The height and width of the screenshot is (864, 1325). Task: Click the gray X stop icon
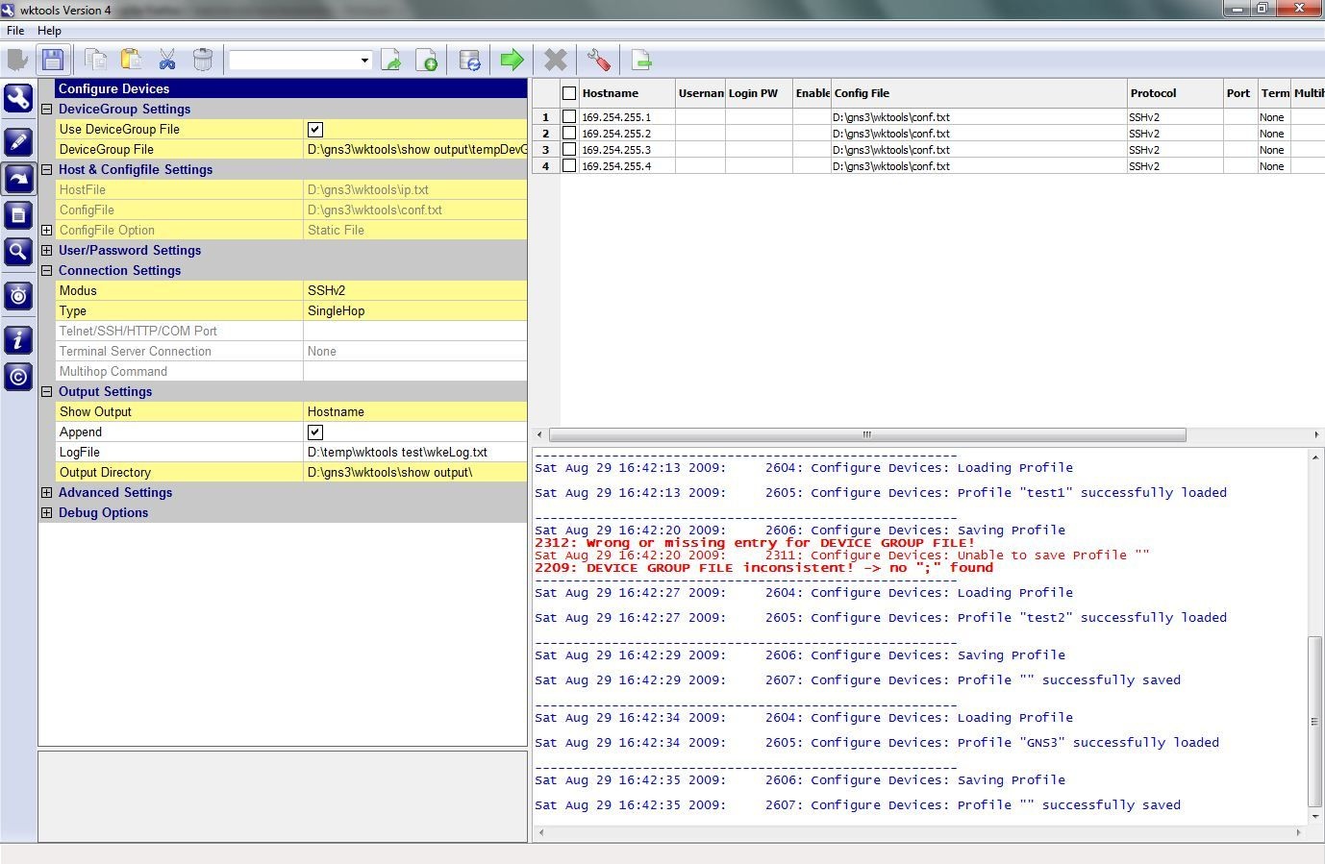[x=556, y=60]
